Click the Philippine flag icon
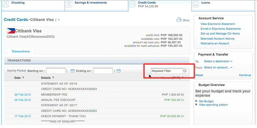257x128 pixels. tap(11, 31)
